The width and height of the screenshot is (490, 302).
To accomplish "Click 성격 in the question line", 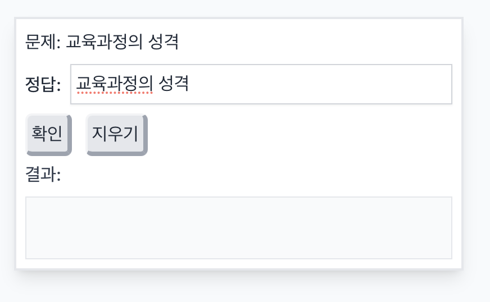I will click(x=164, y=42).
